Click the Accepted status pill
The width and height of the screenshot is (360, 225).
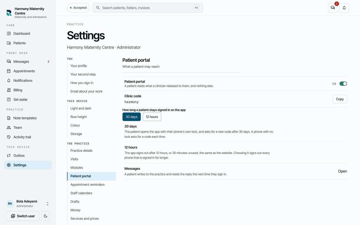78,8
